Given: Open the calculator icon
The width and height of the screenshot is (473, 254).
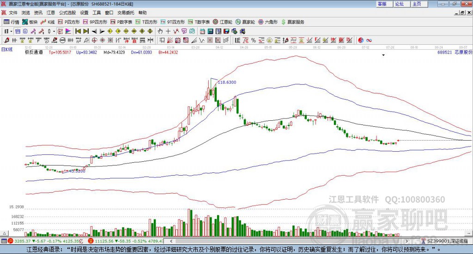Looking at the screenshot, I should coord(211,31).
